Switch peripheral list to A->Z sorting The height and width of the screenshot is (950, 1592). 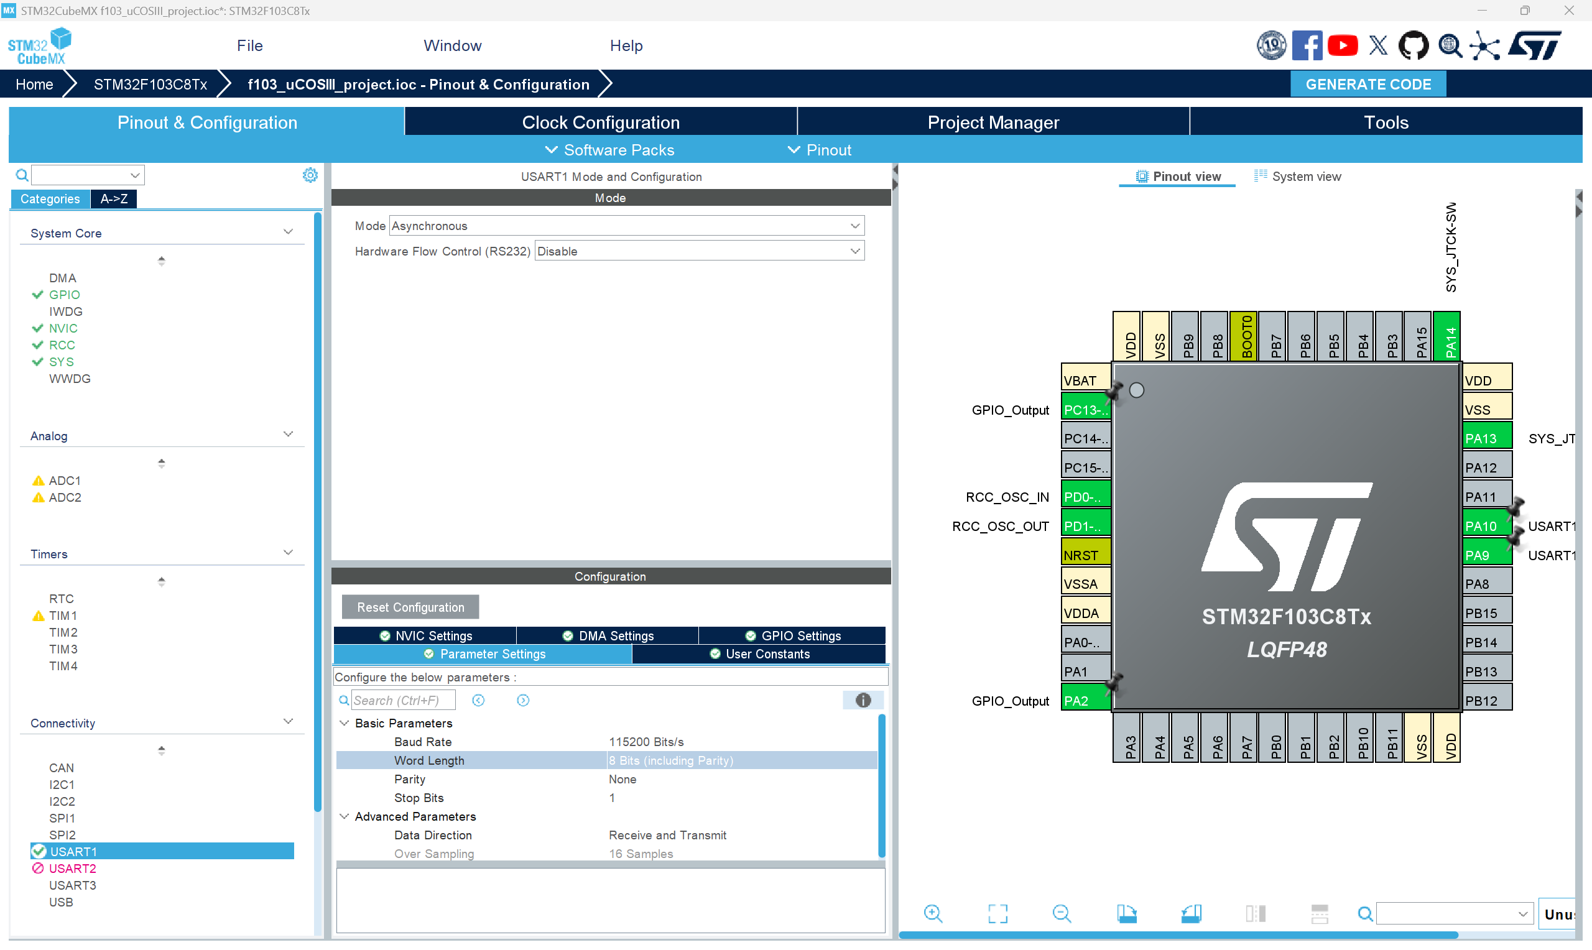tap(113, 199)
